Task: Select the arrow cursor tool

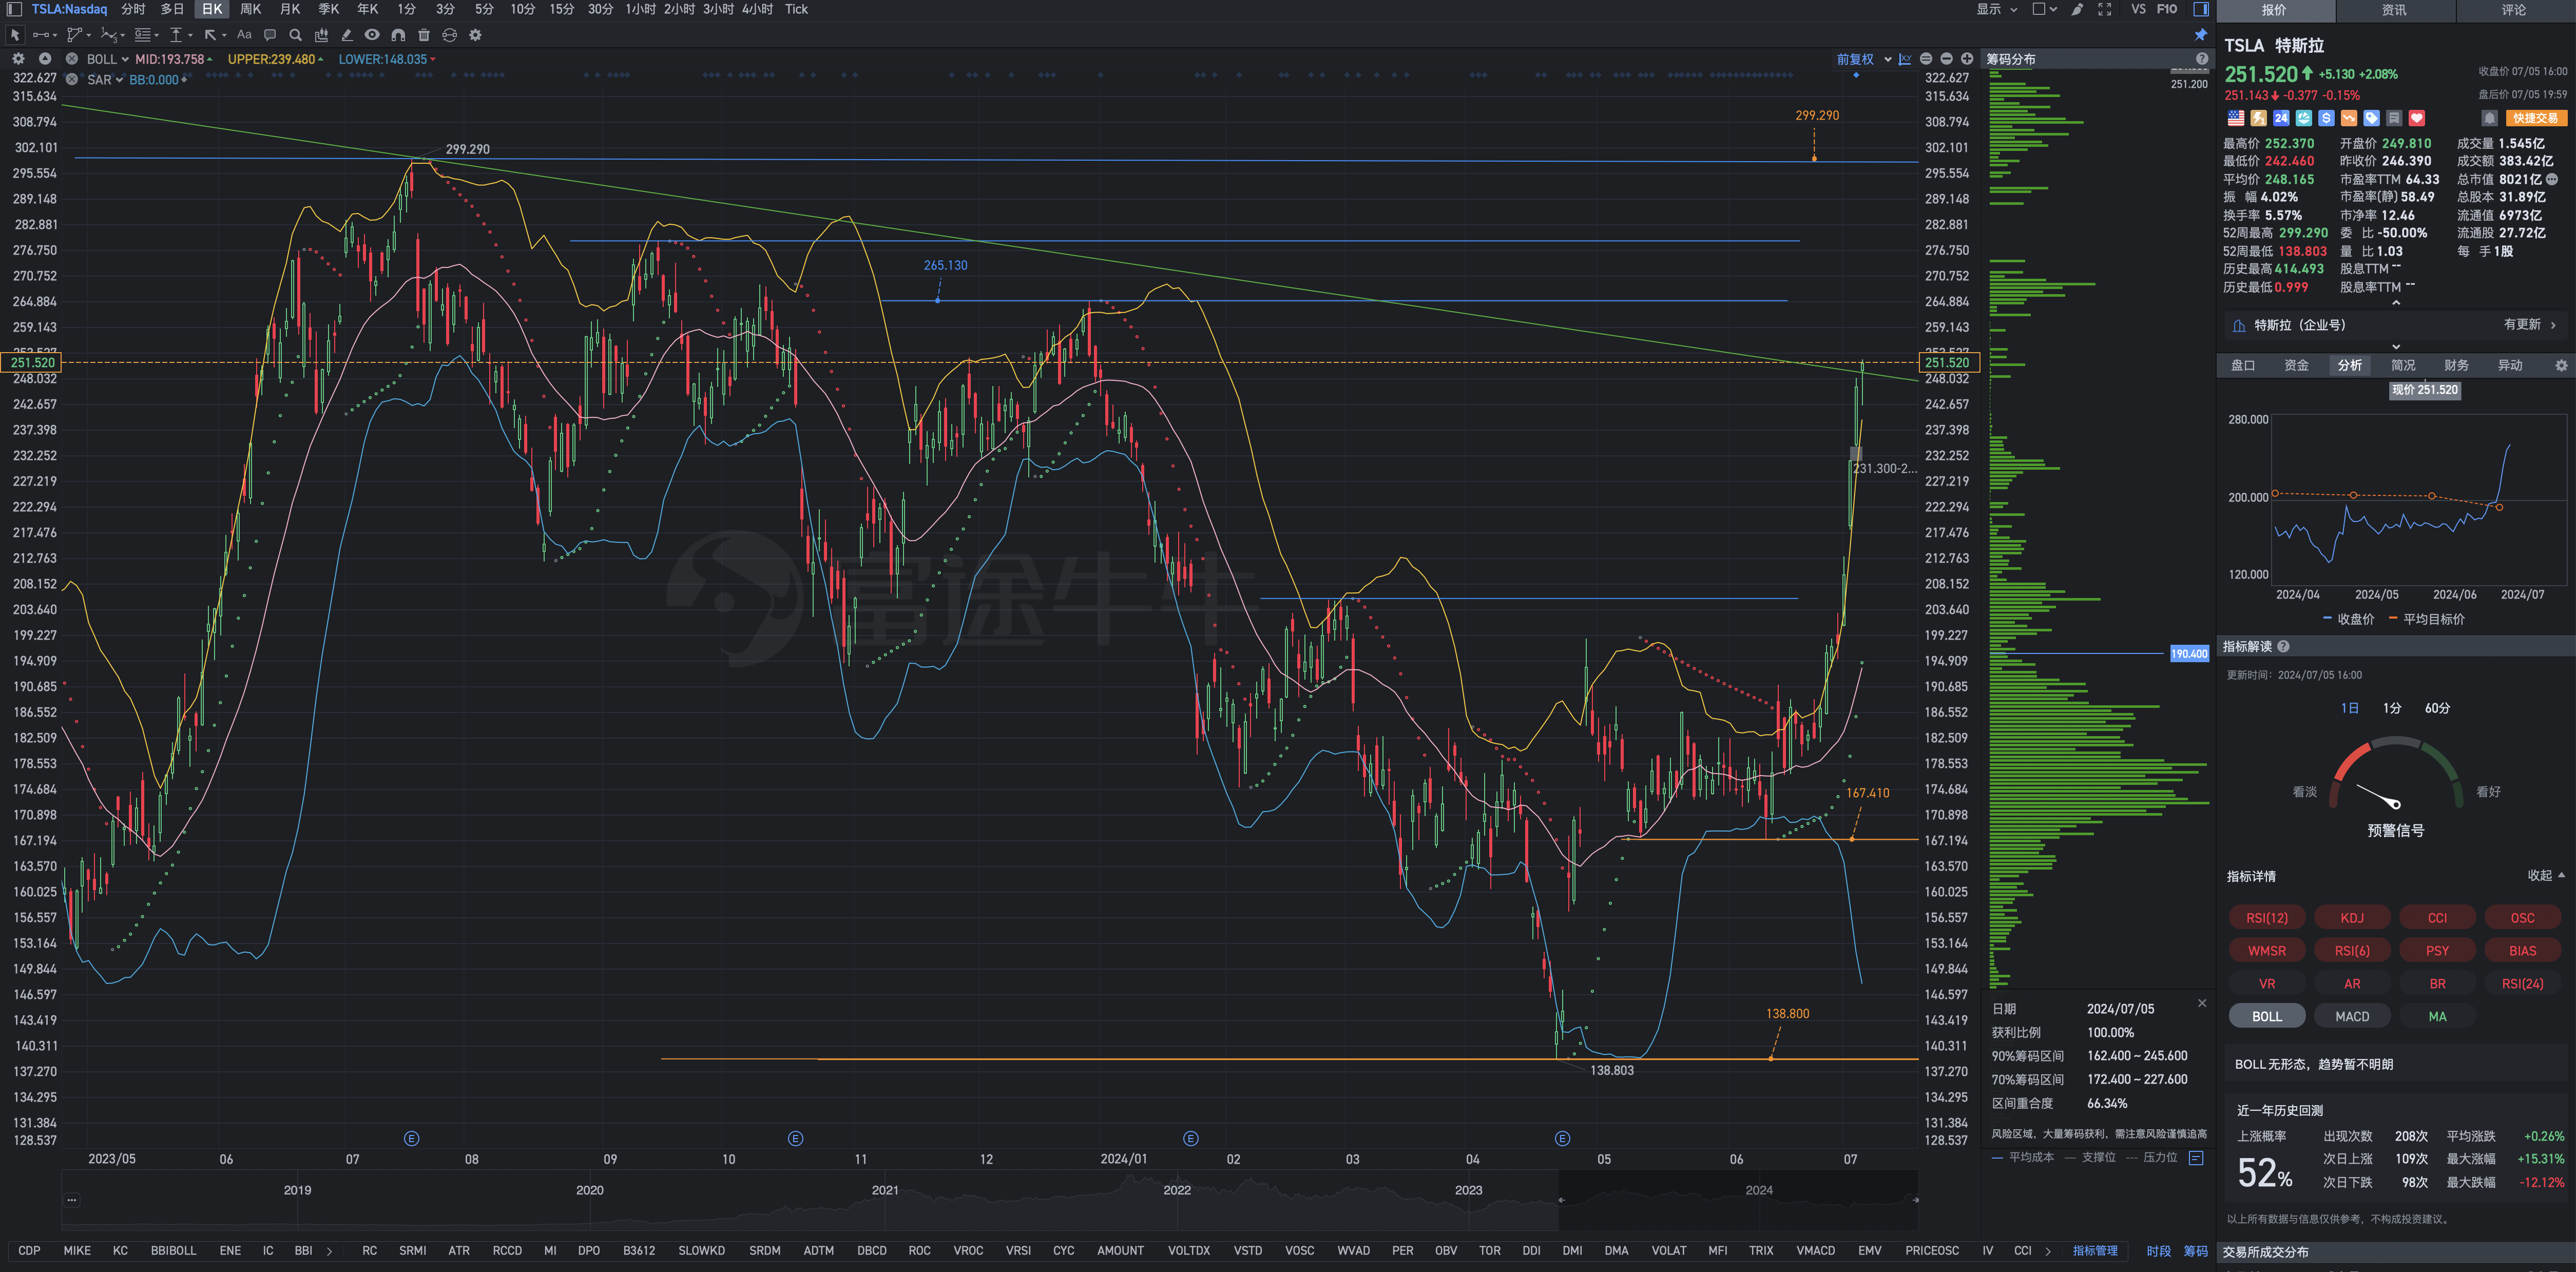Action: coord(15,35)
